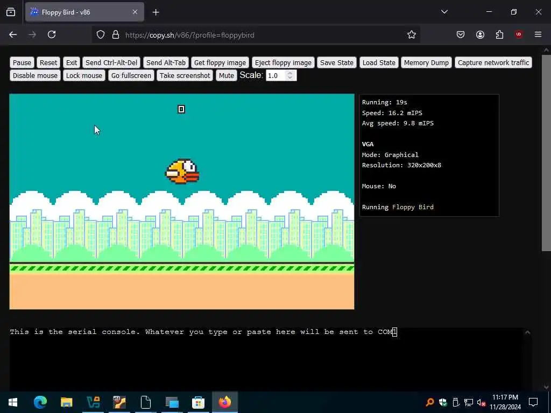Open File Explorer from taskbar
551x413 pixels.
coord(66,402)
